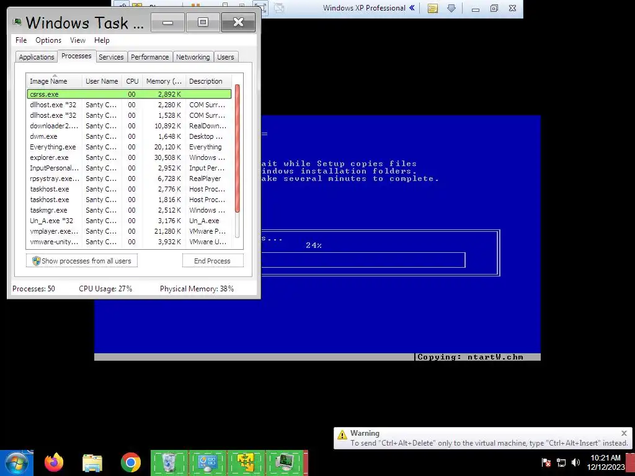The height and width of the screenshot is (476, 635).
Task: Sort by the User Name column header
Action: [102, 81]
